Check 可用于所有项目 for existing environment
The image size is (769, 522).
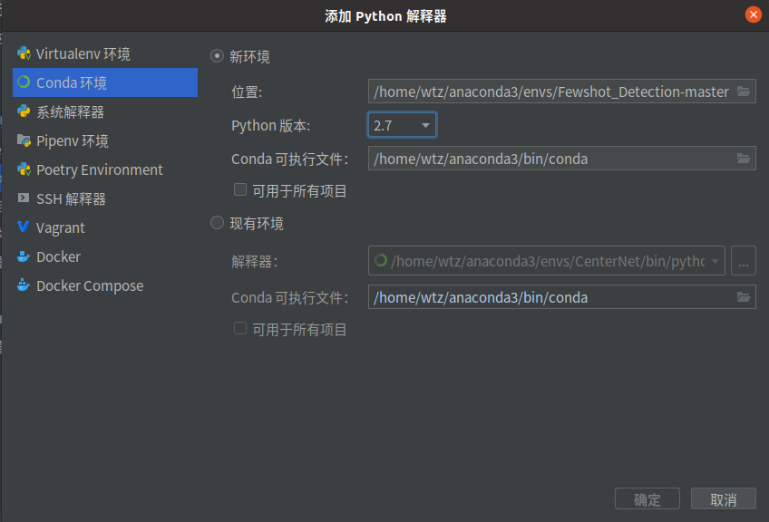pos(240,329)
